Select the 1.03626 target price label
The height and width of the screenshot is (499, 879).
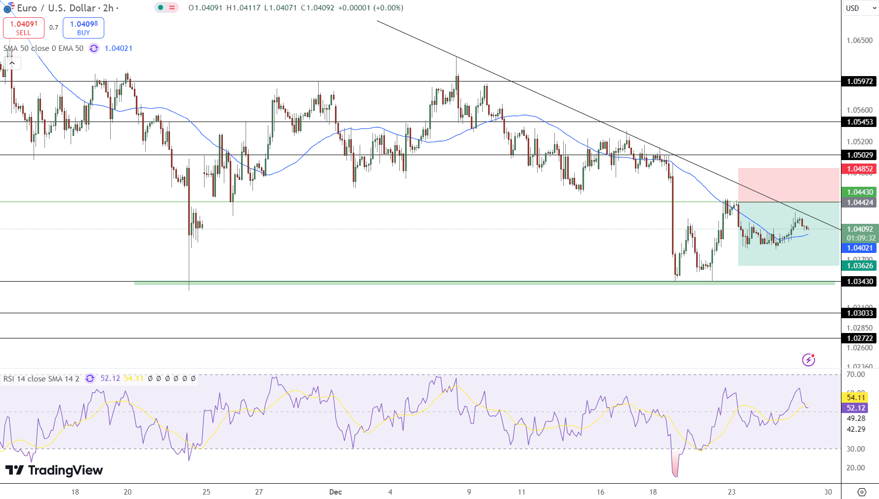pyautogui.click(x=860, y=266)
